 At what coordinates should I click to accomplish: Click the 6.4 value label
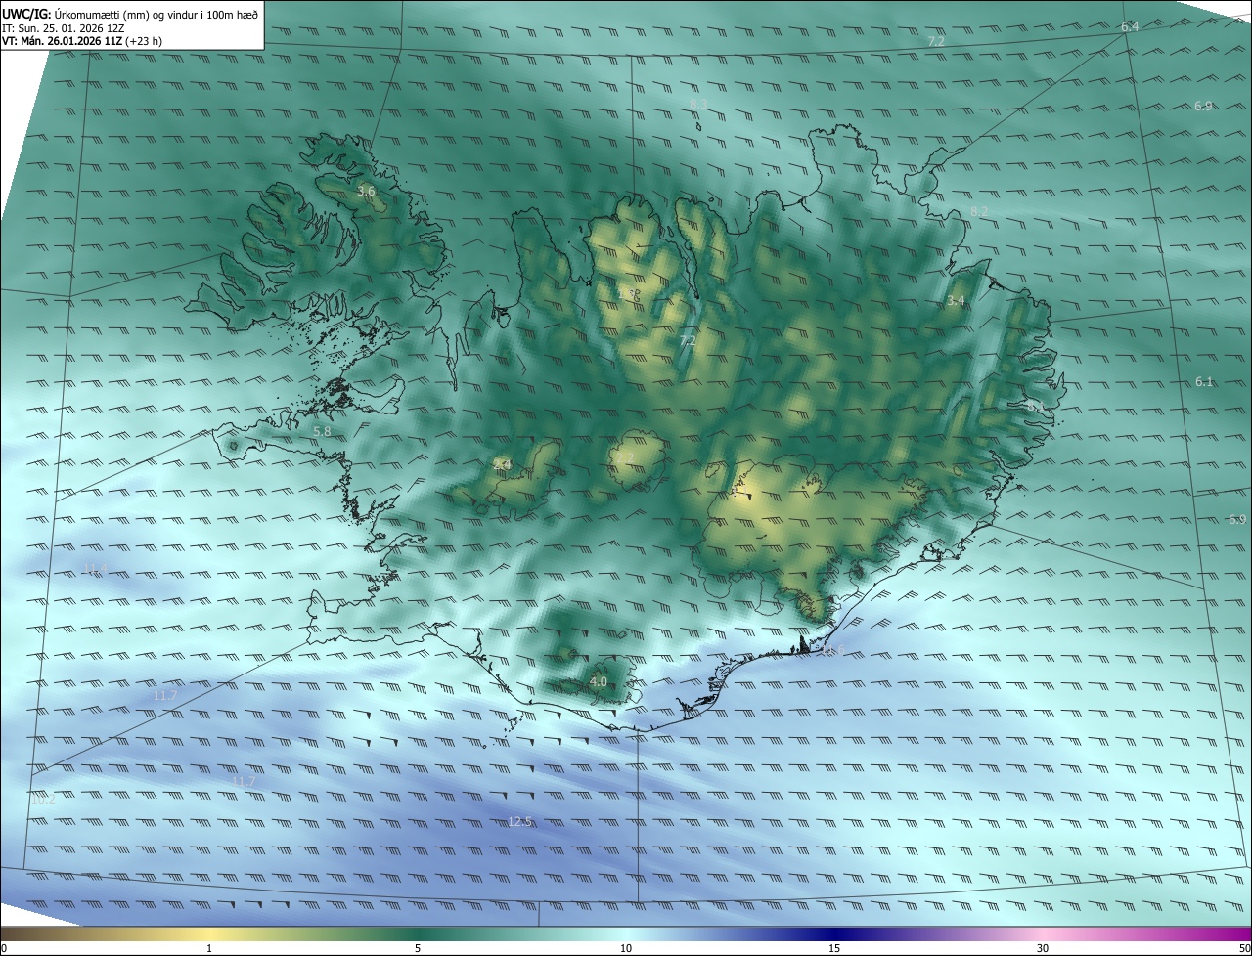tap(1130, 27)
